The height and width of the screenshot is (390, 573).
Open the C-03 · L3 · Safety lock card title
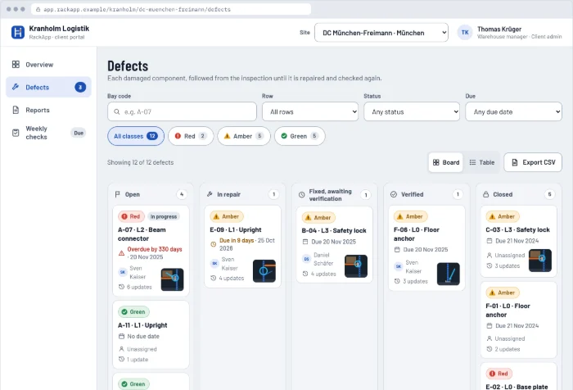pyautogui.click(x=517, y=229)
